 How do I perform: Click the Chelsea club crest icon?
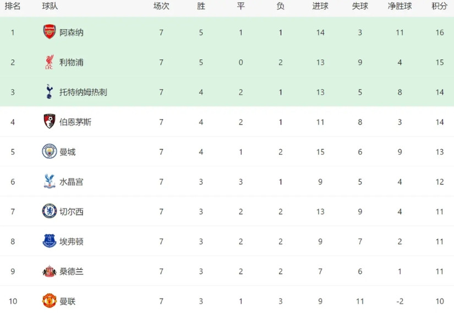50,211
